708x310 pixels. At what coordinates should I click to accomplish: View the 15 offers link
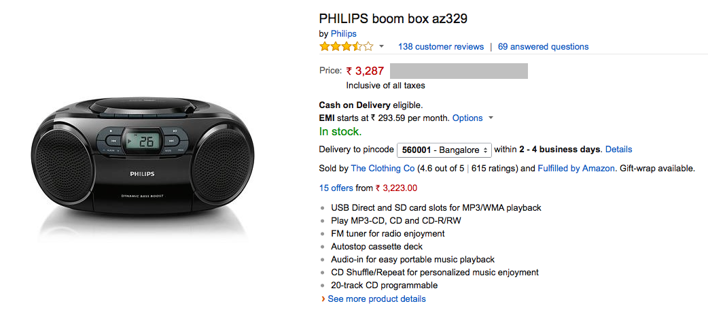pyautogui.click(x=336, y=188)
